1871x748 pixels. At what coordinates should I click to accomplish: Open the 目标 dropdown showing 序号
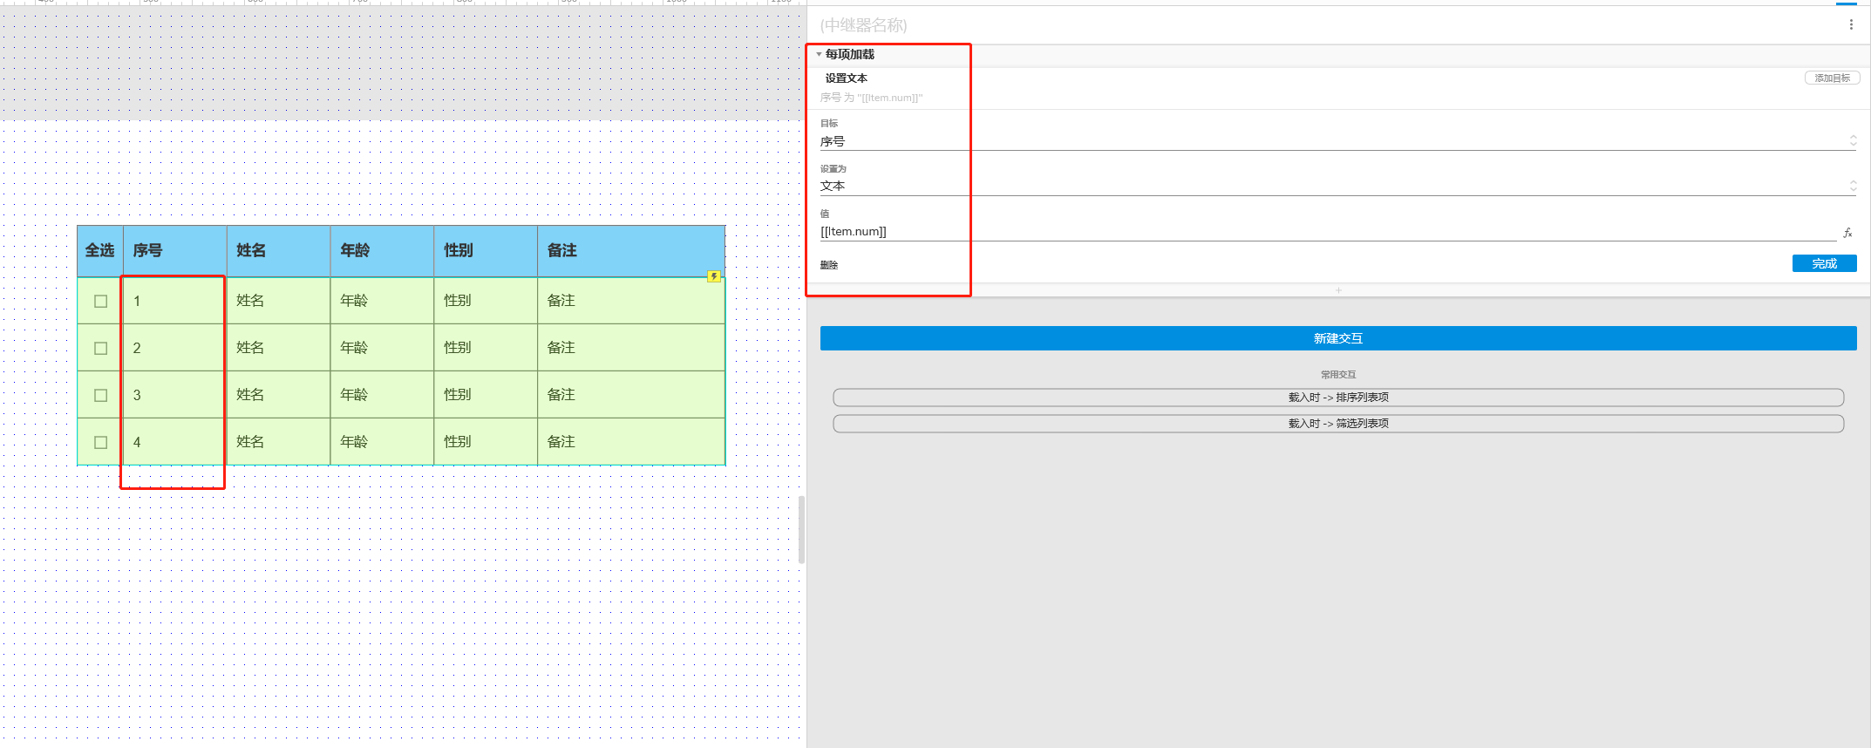point(1338,141)
